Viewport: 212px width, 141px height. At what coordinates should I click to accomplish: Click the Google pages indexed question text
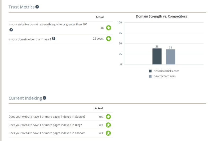click(x=47, y=117)
